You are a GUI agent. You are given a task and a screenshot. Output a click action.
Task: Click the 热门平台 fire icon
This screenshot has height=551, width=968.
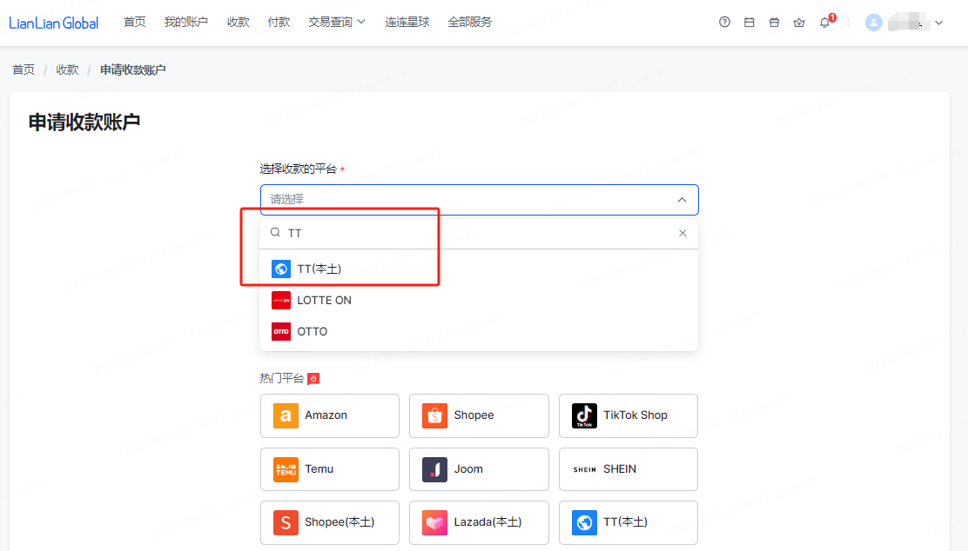click(x=313, y=378)
